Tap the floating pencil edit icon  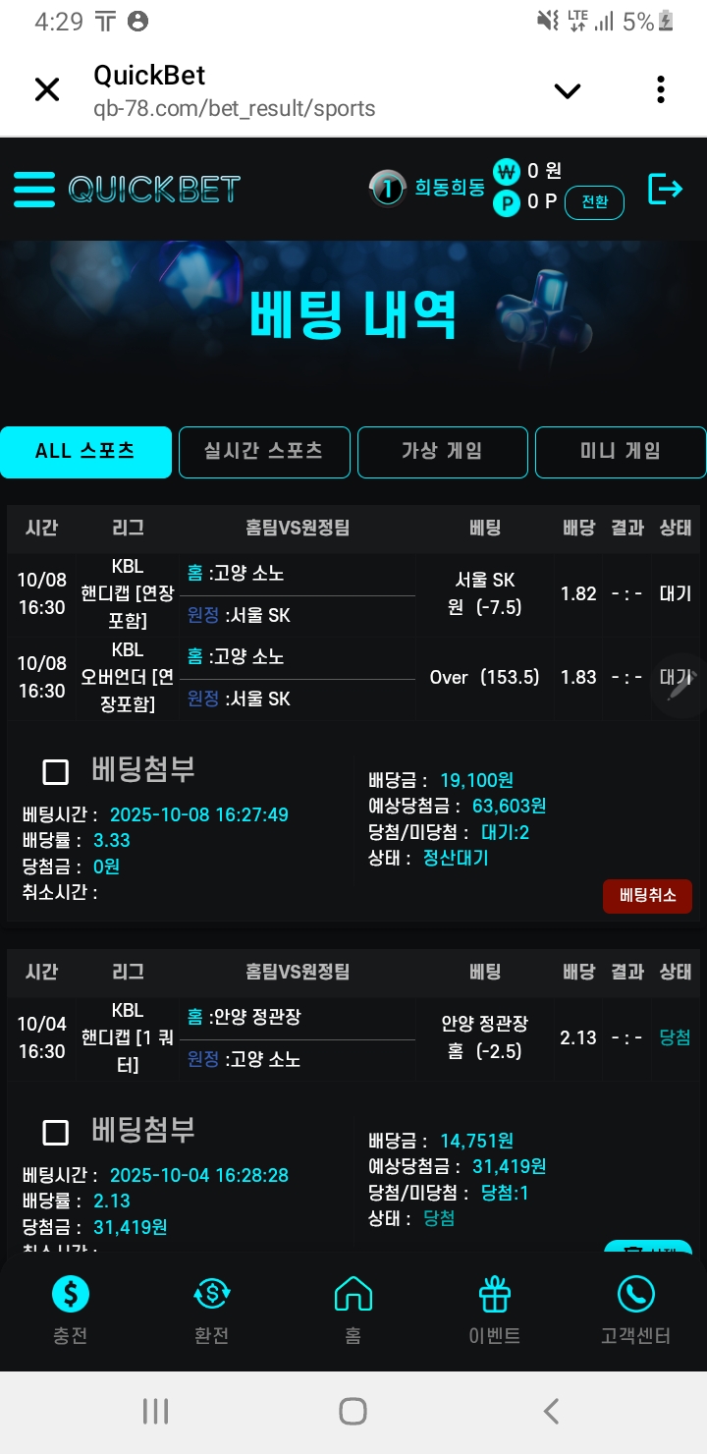click(x=680, y=685)
